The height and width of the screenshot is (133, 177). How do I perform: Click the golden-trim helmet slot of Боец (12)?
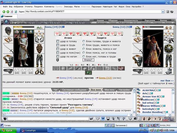coord(137,31)
